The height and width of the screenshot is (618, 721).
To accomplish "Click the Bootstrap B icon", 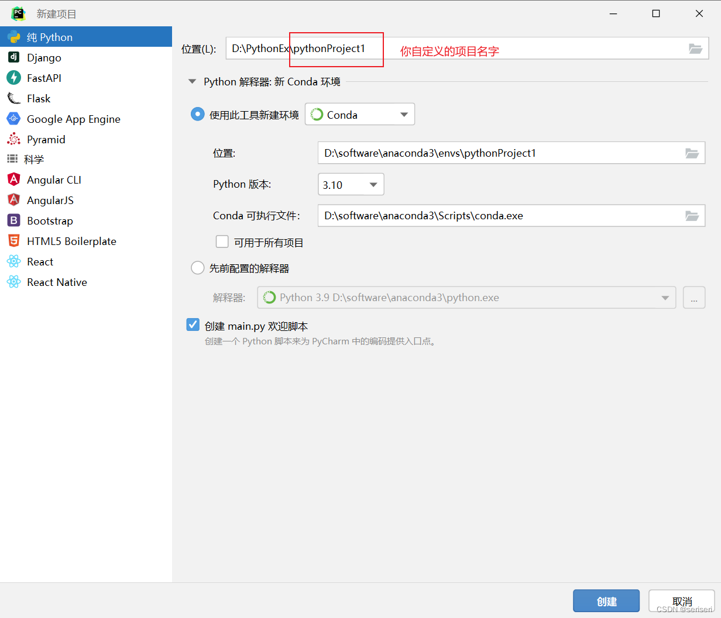I will [x=13, y=220].
